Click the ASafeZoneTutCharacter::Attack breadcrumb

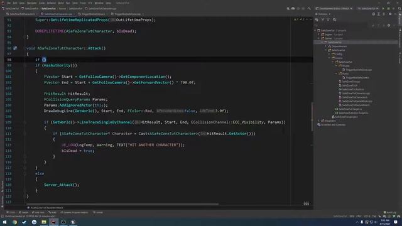click(x=46, y=208)
